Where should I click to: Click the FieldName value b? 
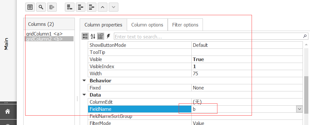244,109
